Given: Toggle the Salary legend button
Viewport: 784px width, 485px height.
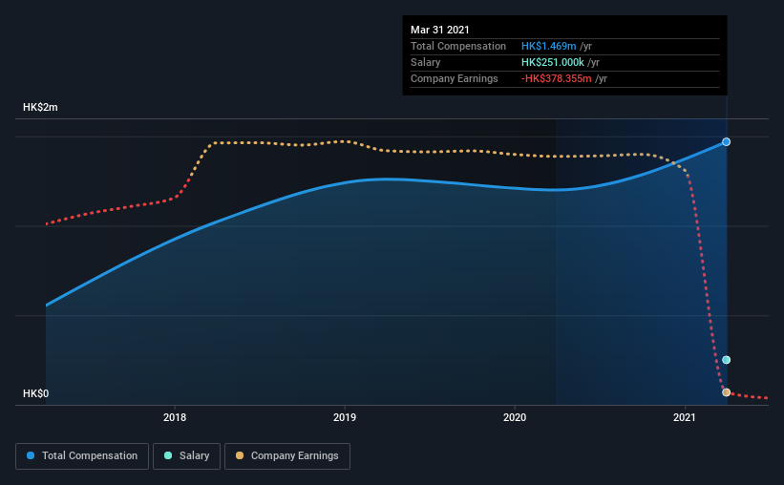Looking at the screenshot, I should coord(186,456).
